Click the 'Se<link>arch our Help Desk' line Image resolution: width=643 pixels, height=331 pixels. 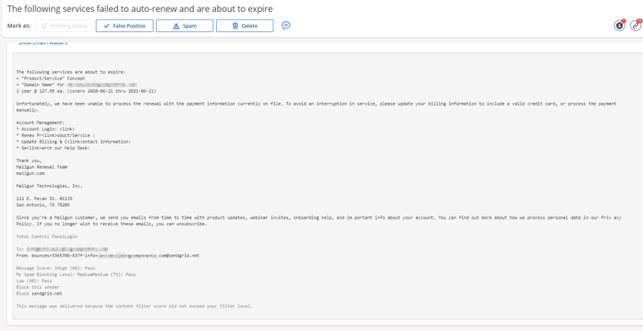53,148
